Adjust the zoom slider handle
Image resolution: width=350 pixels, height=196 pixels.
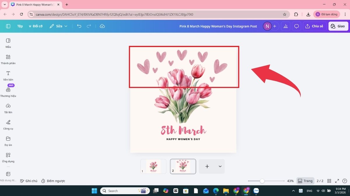tap(262, 181)
